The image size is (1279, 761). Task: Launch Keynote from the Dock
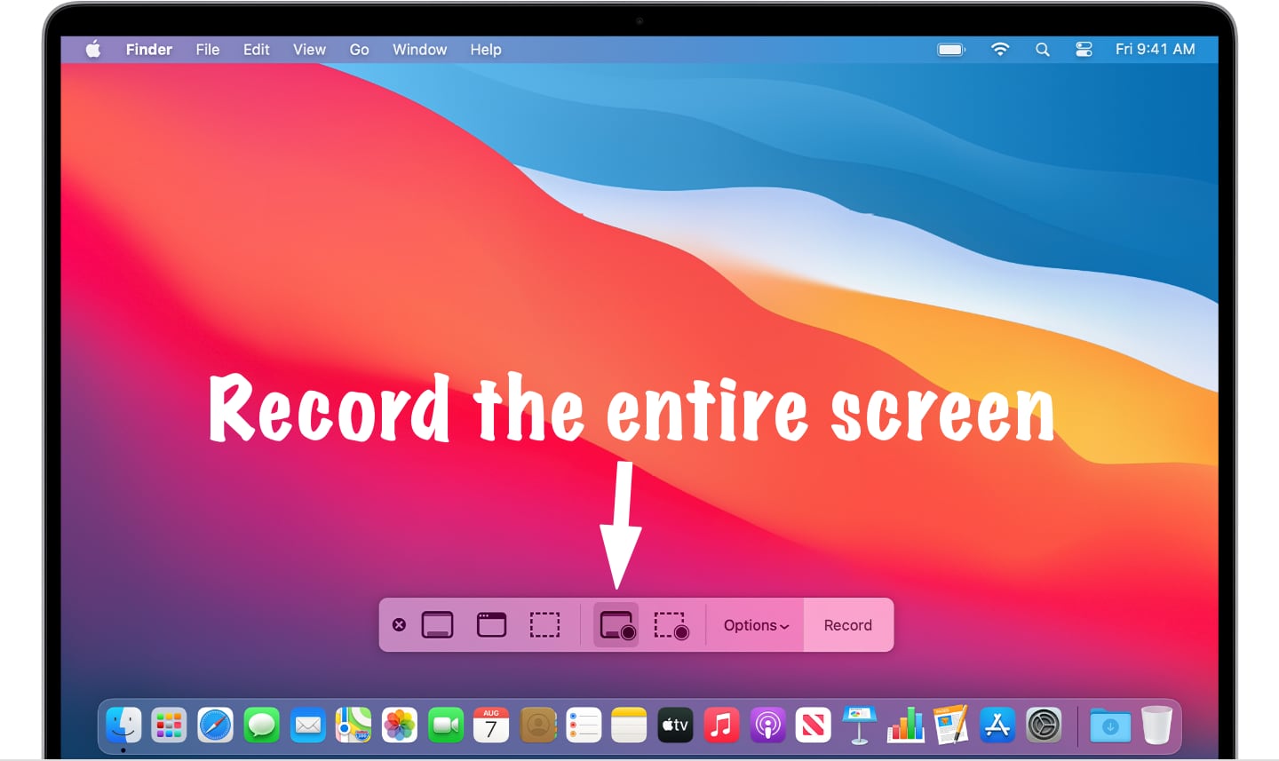pyautogui.click(x=859, y=725)
